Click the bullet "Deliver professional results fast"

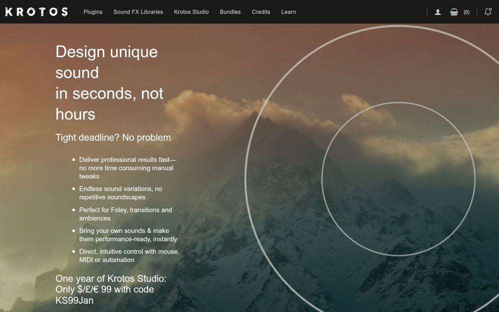[x=128, y=168]
